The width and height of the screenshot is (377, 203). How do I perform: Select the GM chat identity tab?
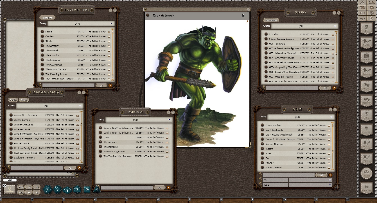pyautogui.click(x=10, y=180)
